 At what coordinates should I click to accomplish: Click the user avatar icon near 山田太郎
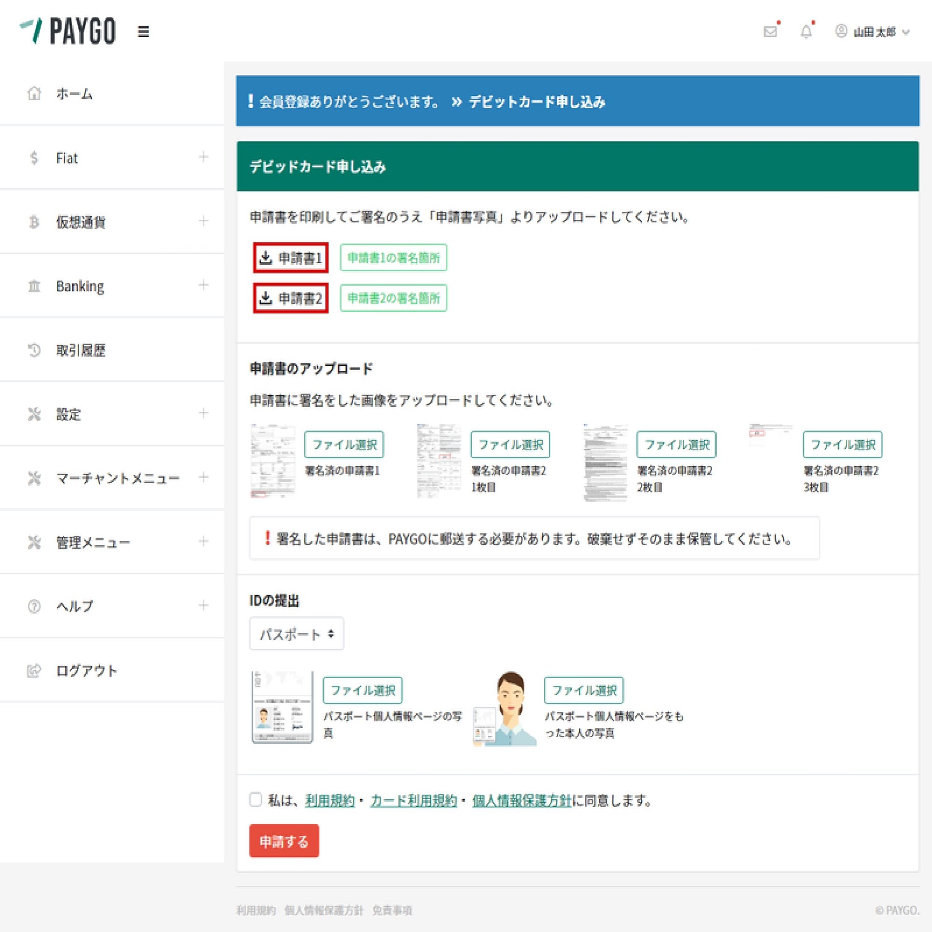point(841,32)
